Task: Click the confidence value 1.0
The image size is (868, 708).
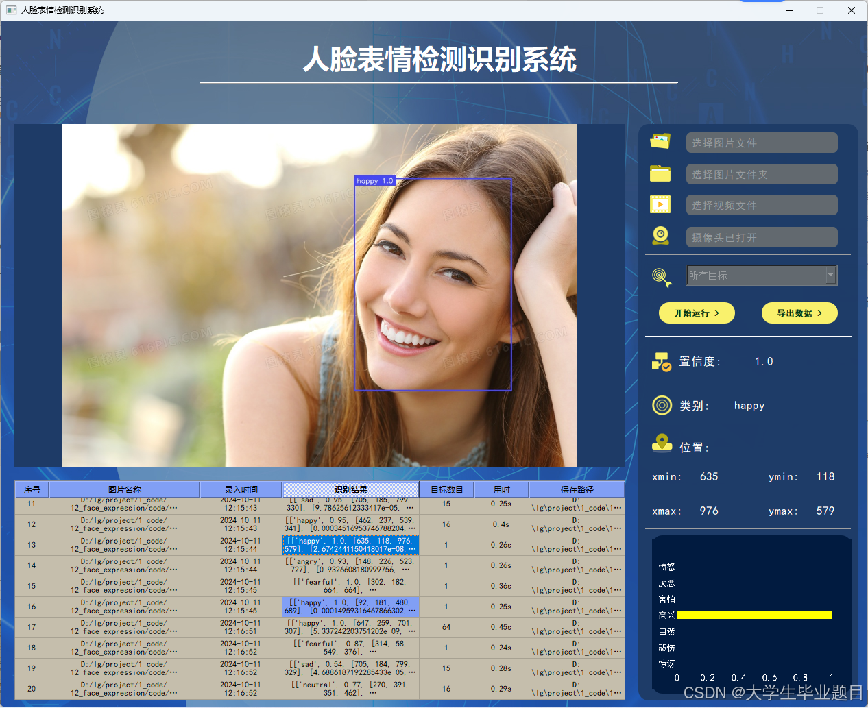Action: tap(764, 361)
